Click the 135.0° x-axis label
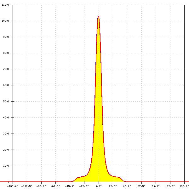 click(x=184, y=186)
